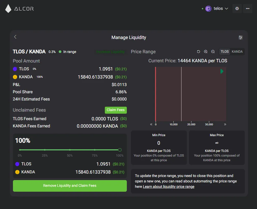Set removal slider to 0% mark
This screenshot has height=209, width=257.
pos(20,150)
